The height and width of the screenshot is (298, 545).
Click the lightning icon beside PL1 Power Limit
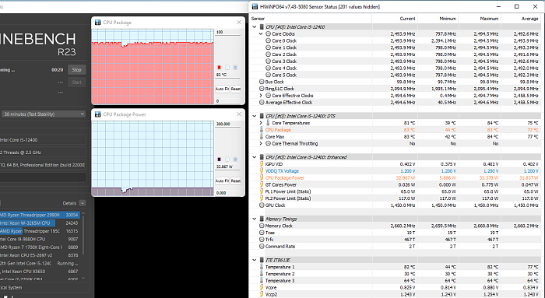point(262,191)
